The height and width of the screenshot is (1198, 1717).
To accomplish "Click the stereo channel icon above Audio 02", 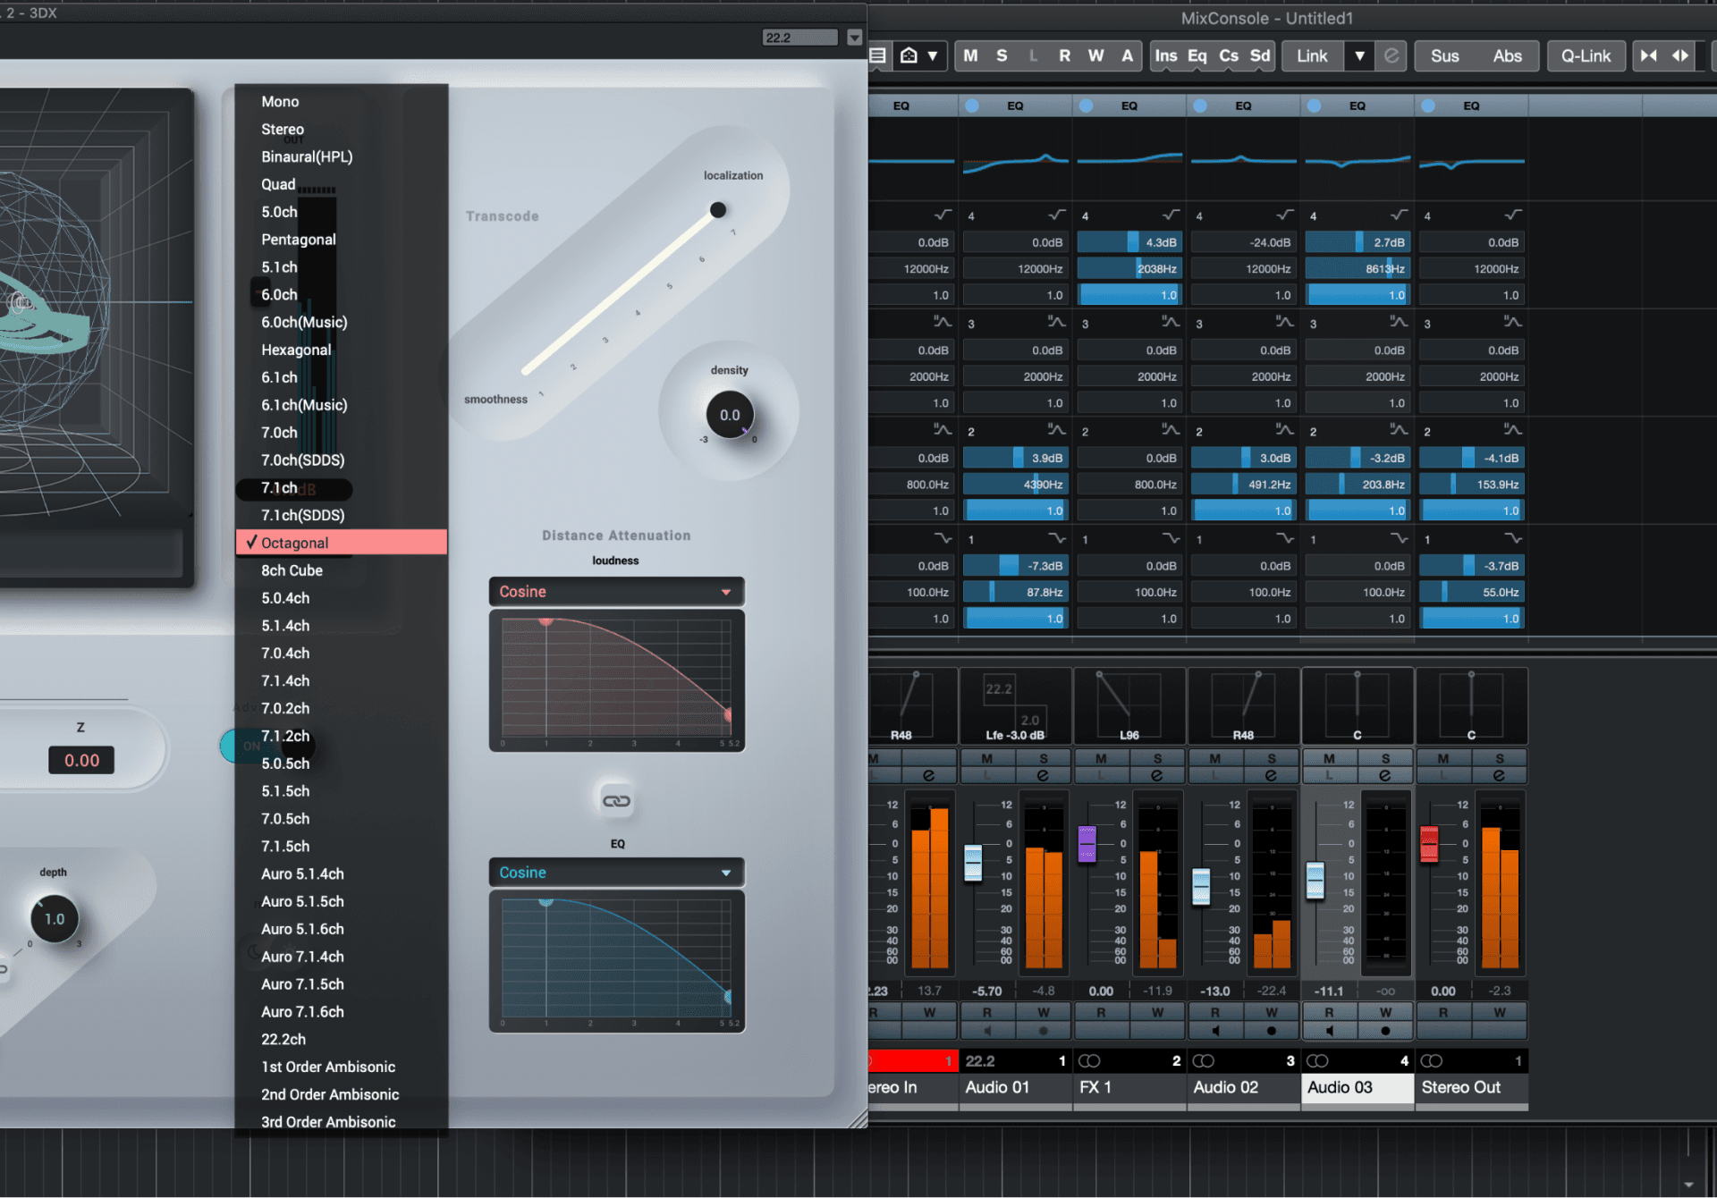I will pos(1204,1061).
